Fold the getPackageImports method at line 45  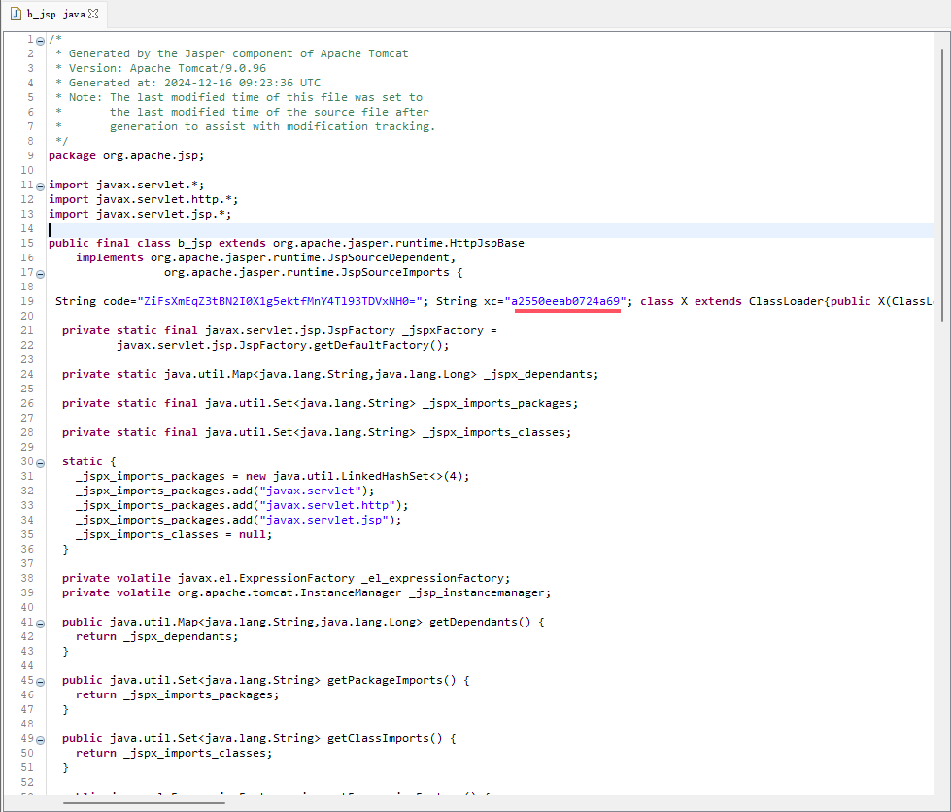click(40, 681)
